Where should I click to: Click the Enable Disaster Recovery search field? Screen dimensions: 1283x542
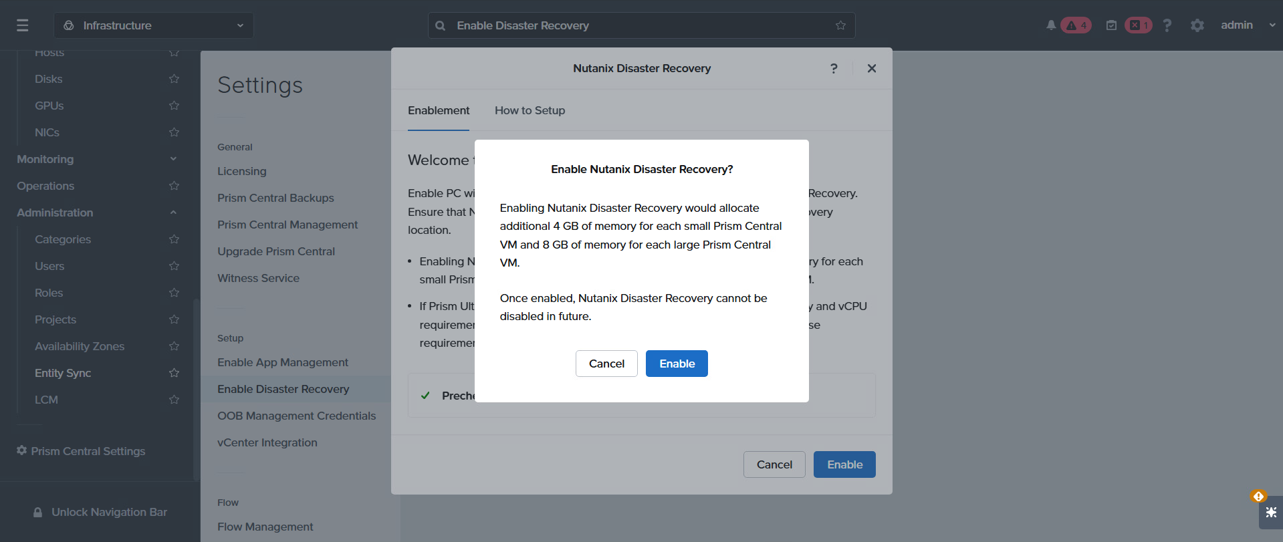click(641, 25)
